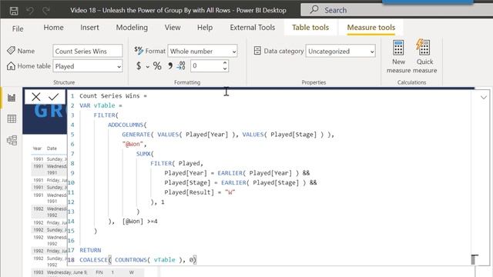Viewport: 493px width, 277px height.
Task: Select the Measure tools tab
Action: coord(371,28)
